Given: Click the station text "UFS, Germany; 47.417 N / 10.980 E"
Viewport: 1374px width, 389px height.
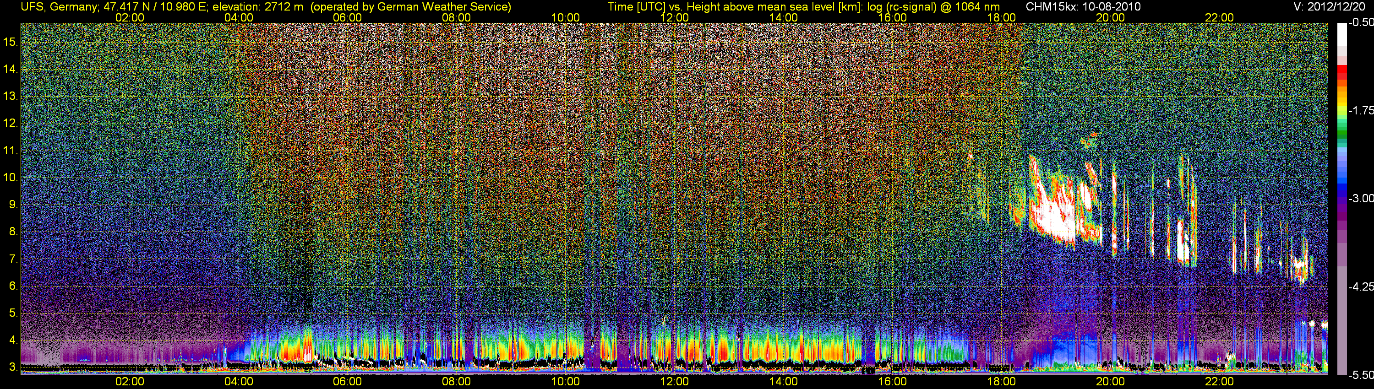Looking at the screenshot, I should [114, 6].
